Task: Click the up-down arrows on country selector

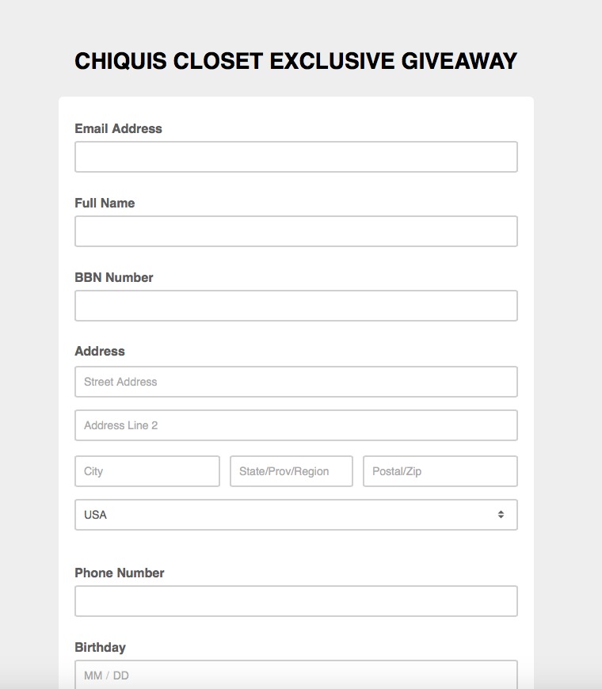Action: (501, 515)
